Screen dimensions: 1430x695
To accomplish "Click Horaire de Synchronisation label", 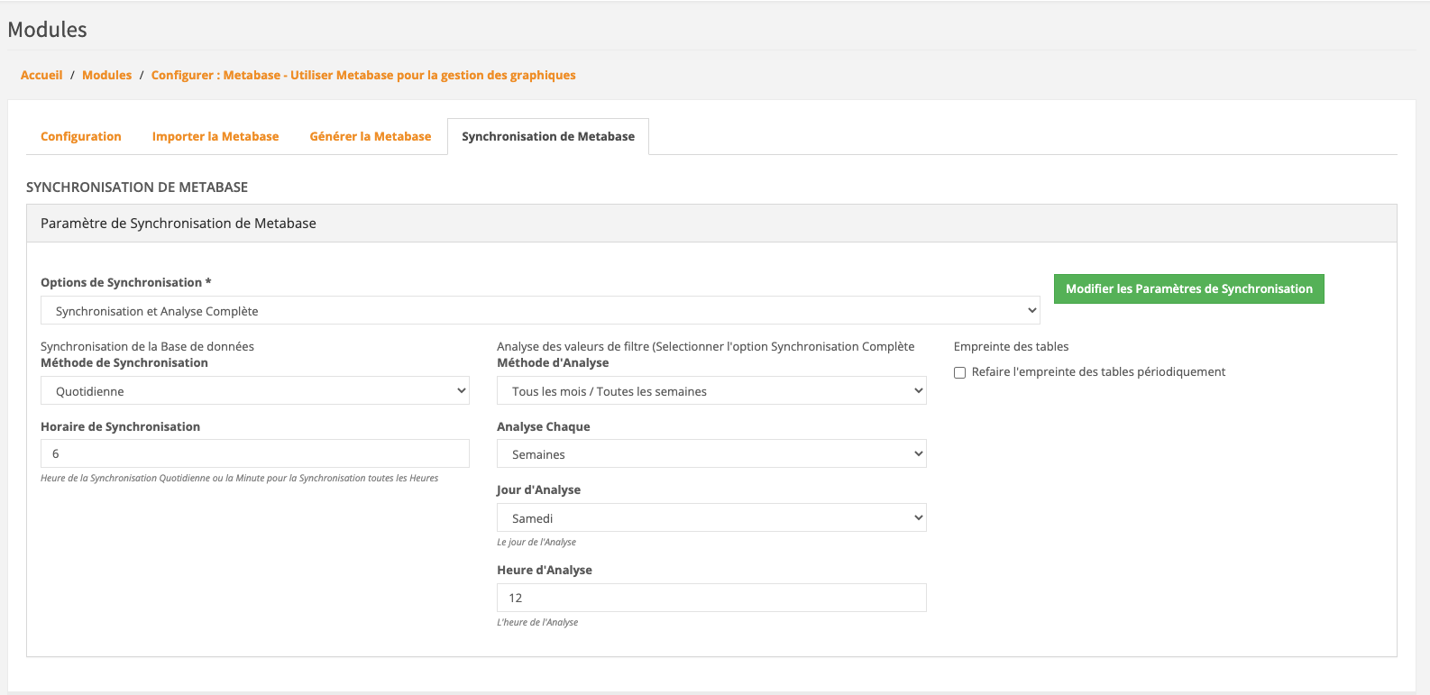I will tap(120, 426).
